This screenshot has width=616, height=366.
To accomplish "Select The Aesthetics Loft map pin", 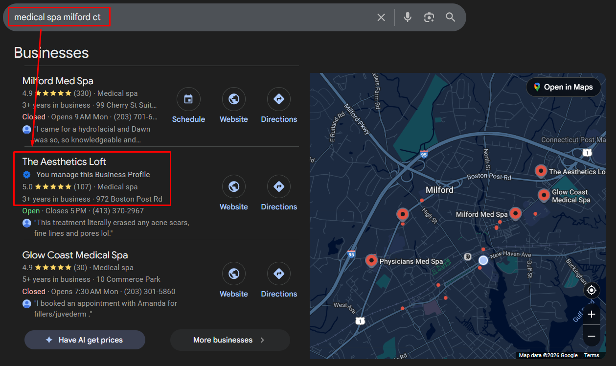I will [x=541, y=171].
